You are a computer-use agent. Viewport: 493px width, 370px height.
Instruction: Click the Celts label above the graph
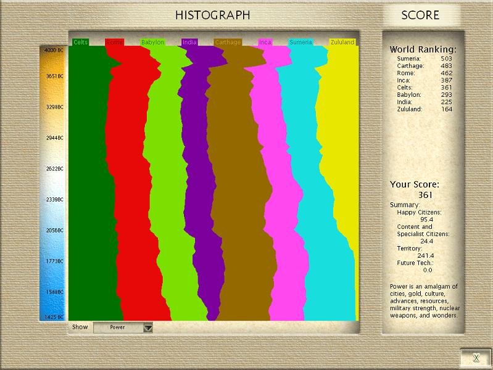(x=80, y=43)
